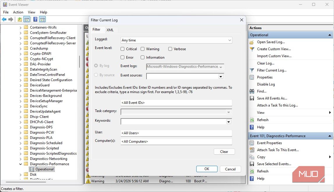Switch to the XML tab
Screen dimensions: 334x192
pyautogui.click(x=110, y=30)
